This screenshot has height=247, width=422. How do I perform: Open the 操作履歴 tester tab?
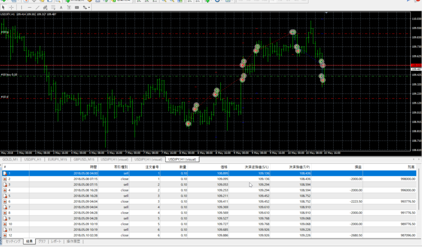coord(73,241)
